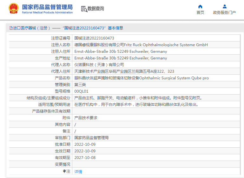Click 国家药品监督管理局 site title
This screenshot has height=178, width=244.
(x=47, y=7)
